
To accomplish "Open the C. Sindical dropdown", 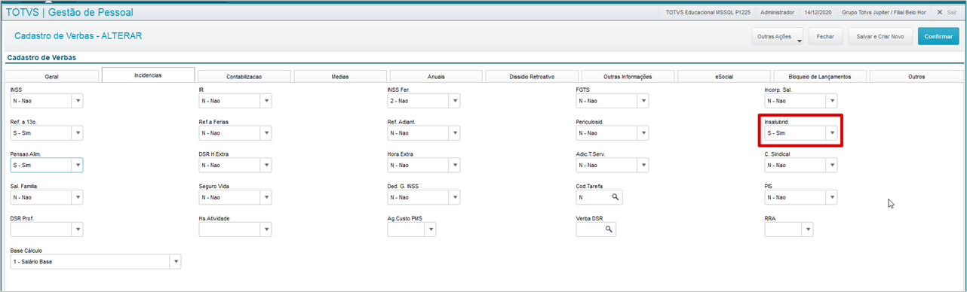I will pyautogui.click(x=831, y=166).
